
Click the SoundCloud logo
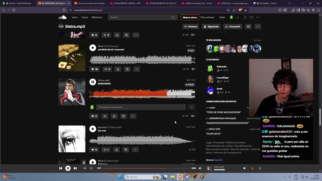pyautogui.click(x=62, y=17)
